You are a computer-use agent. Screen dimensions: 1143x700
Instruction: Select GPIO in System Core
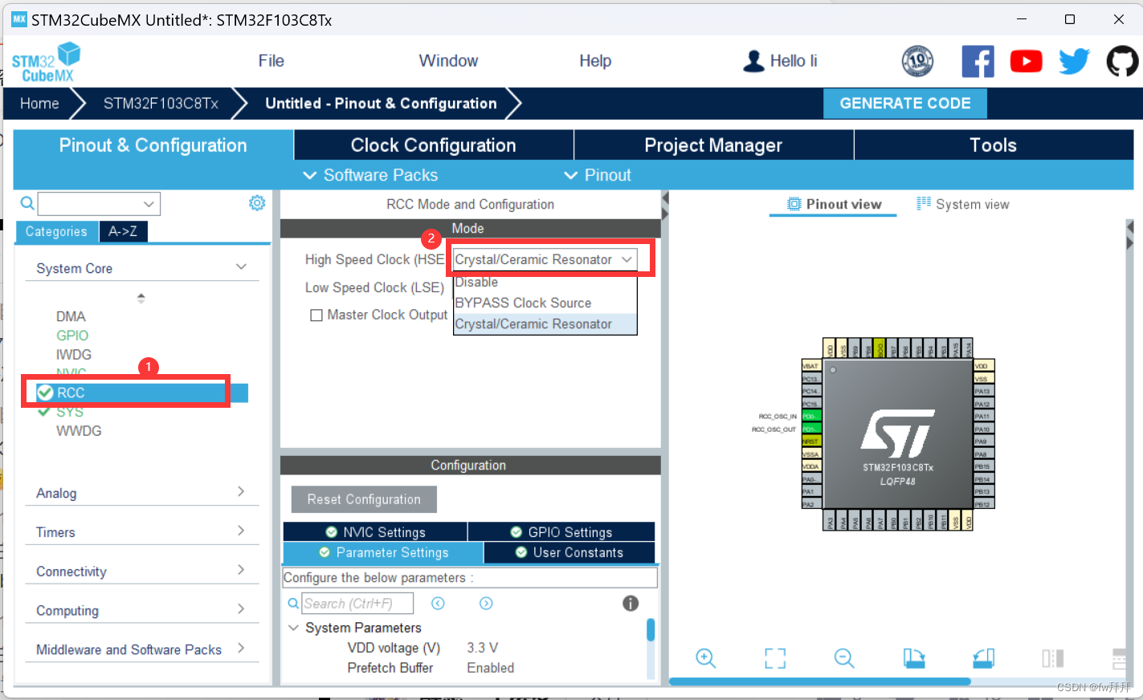tap(72, 336)
